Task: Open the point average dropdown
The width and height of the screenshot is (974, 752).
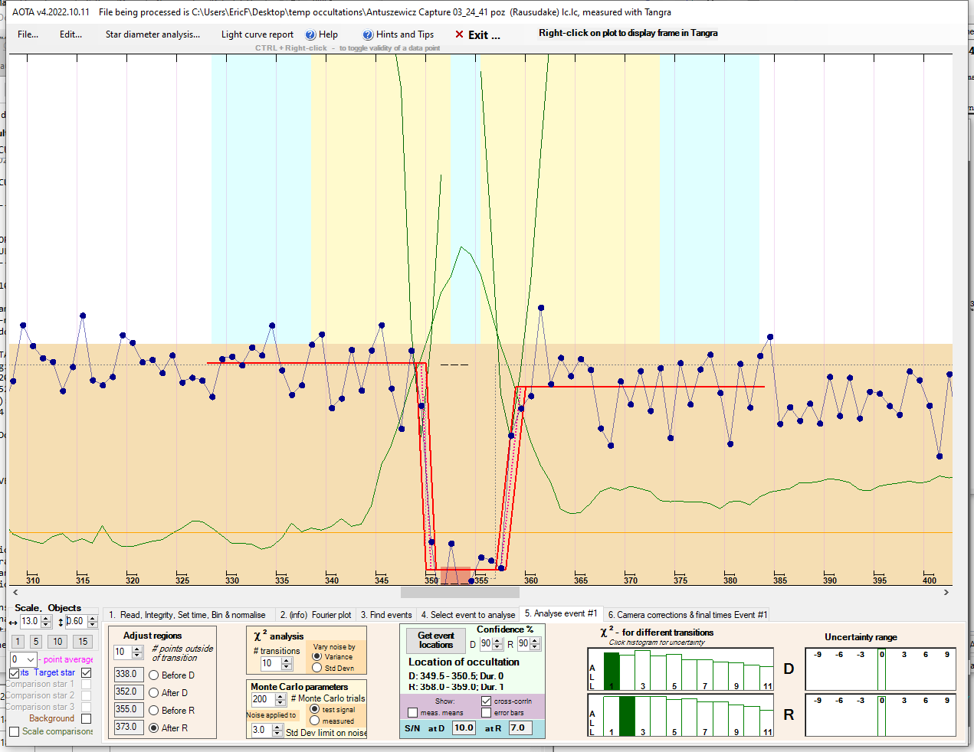Action: pyautogui.click(x=31, y=659)
